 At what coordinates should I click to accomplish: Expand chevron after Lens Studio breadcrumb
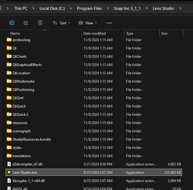tap(180, 8)
